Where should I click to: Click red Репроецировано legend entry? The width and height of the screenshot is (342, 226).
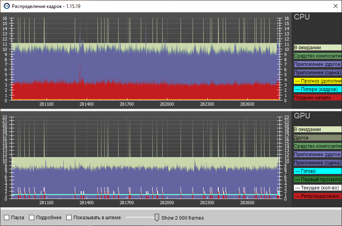pyautogui.click(x=318, y=196)
